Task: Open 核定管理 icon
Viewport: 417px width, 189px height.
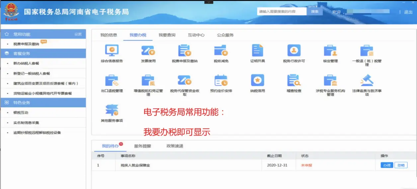Action: point(330,50)
